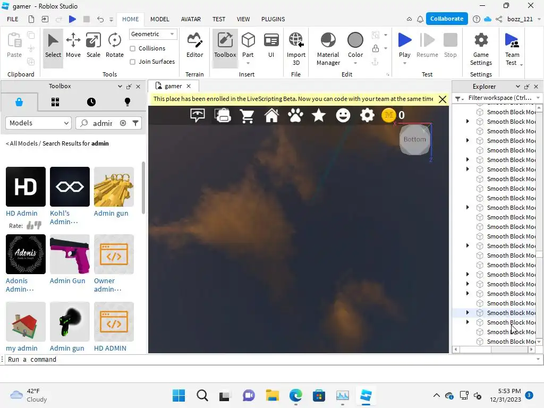Click the in-game settings gear icon
The image size is (544, 408).
[367, 115]
